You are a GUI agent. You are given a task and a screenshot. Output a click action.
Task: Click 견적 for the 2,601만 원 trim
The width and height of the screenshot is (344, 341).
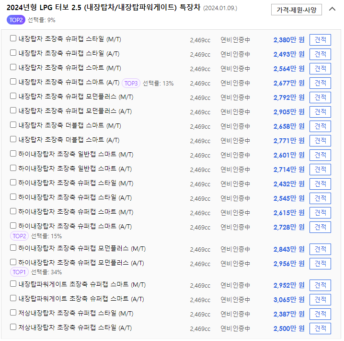point(320,155)
